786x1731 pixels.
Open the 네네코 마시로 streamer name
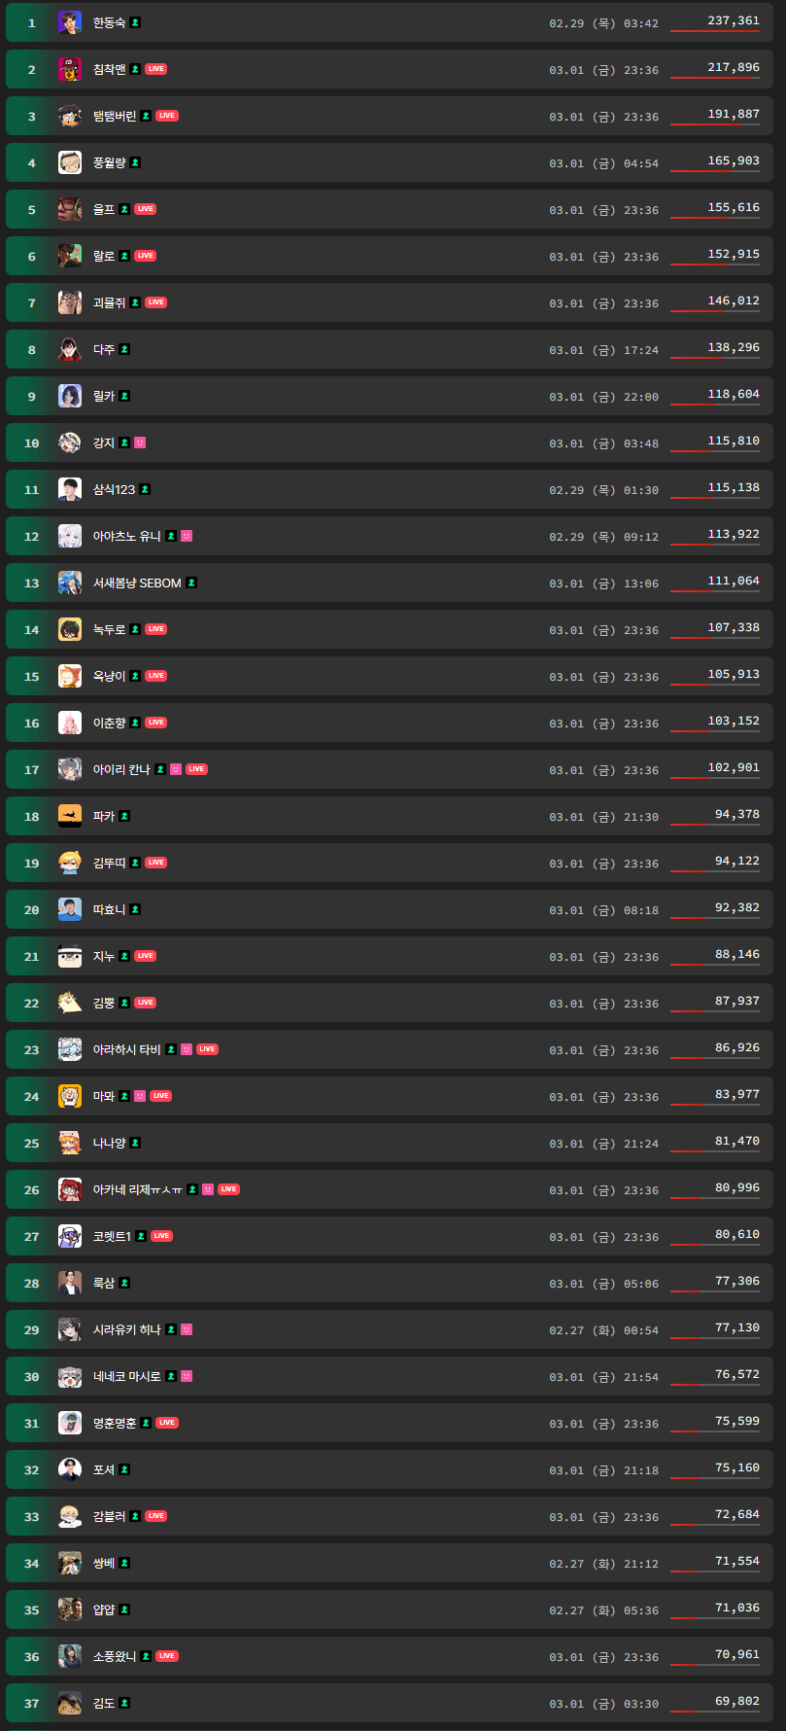coord(127,1376)
